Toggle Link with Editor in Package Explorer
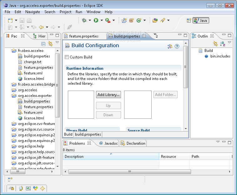Image resolution: width=237 pixels, height=195 pixels. coord(50,44)
